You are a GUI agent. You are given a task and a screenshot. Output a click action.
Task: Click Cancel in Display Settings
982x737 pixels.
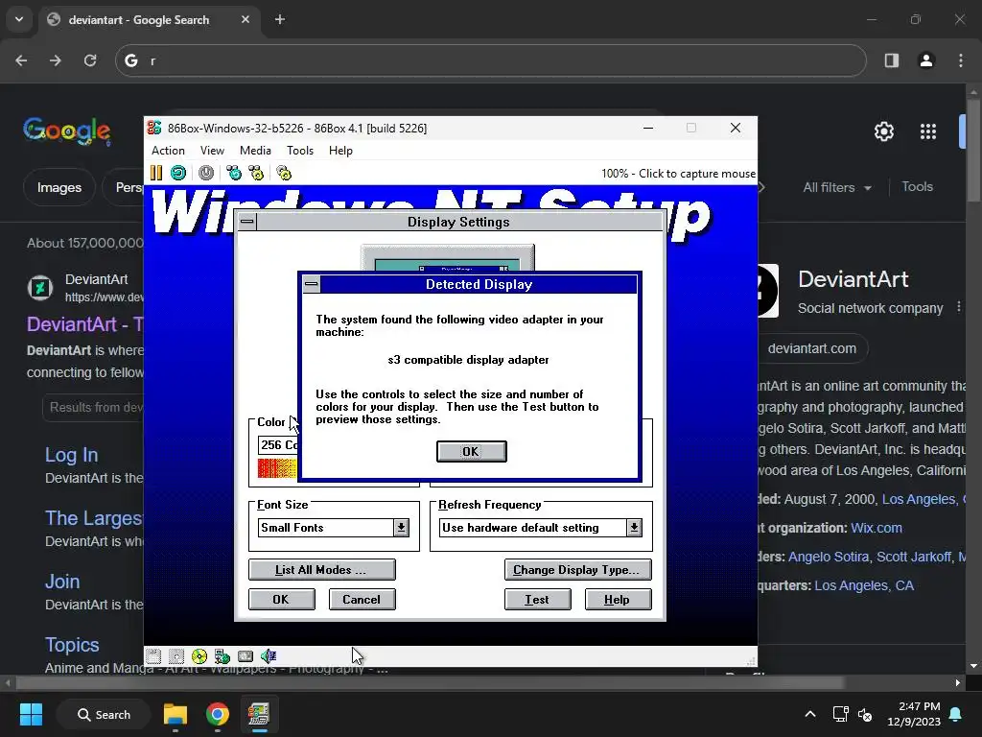point(362,599)
